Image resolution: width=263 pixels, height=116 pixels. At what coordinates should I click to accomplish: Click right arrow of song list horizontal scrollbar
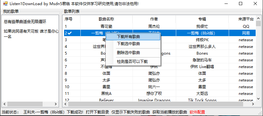[x=253, y=104]
